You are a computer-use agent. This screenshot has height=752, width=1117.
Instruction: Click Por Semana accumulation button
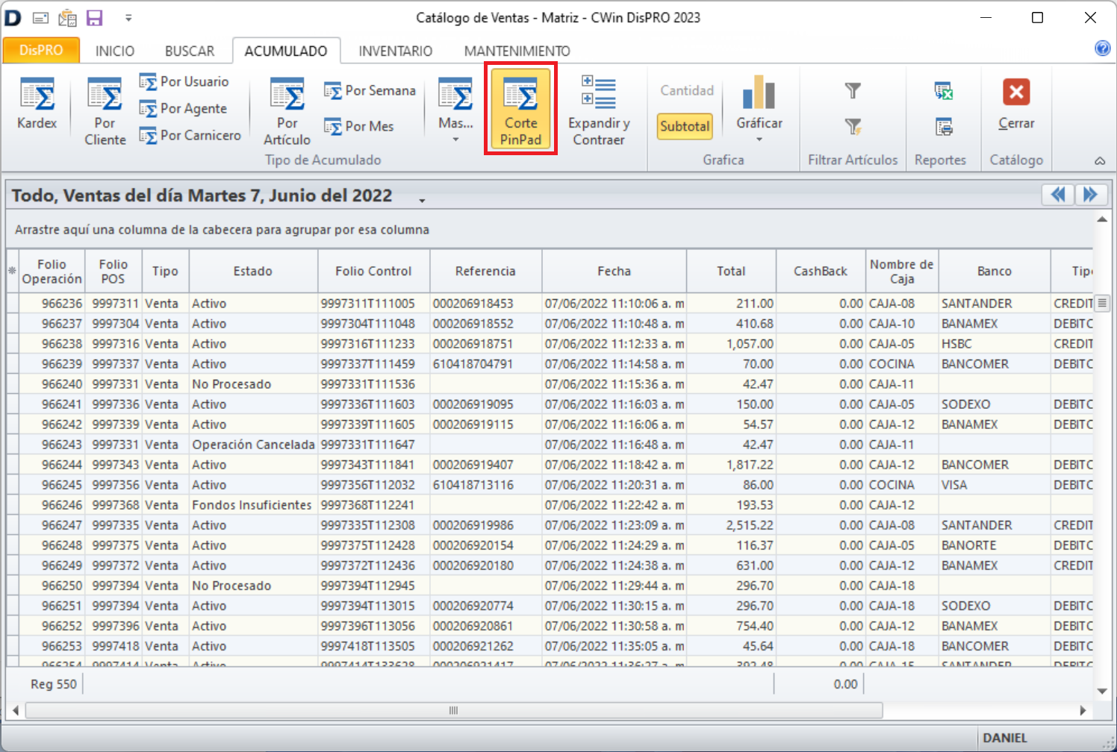click(370, 90)
